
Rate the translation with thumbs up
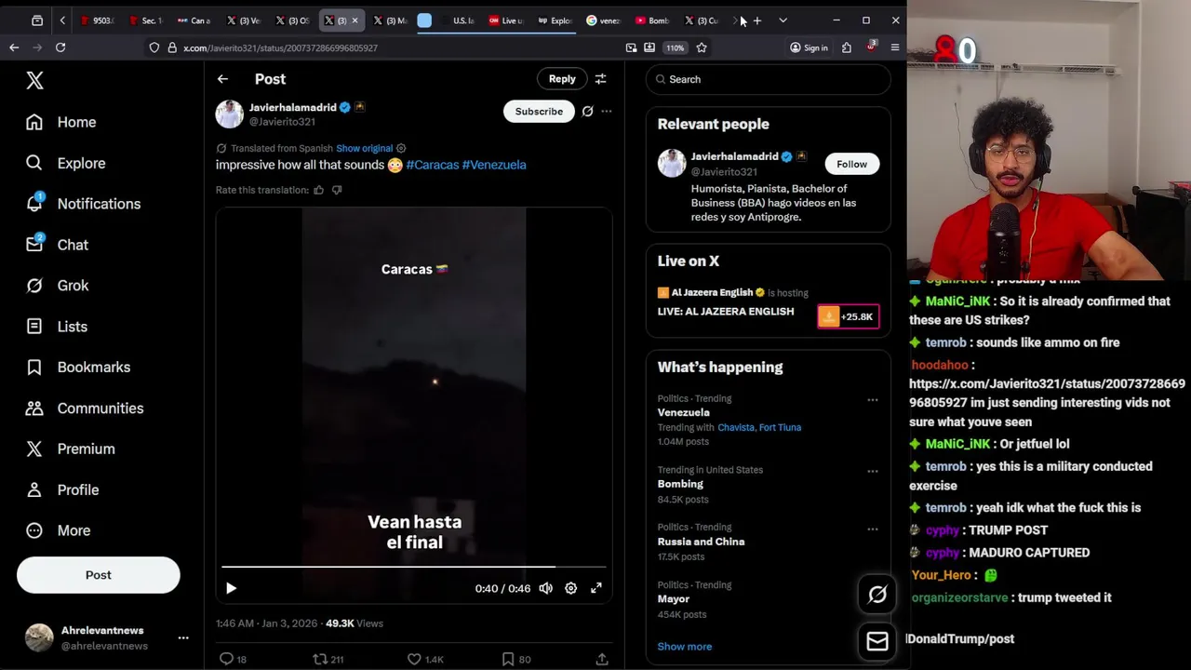tap(318, 190)
